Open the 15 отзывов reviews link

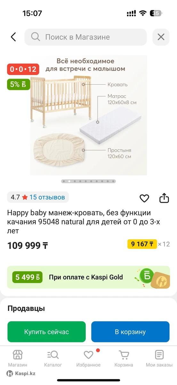click(x=47, y=197)
